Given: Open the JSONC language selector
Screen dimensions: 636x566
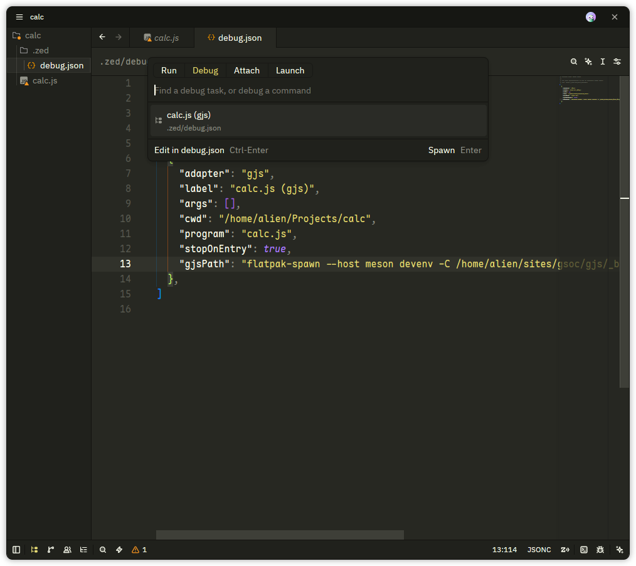Looking at the screenshot, I should 539,550.
